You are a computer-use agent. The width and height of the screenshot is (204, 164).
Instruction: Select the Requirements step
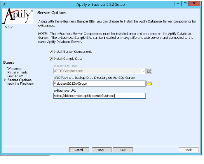tap(17, 72)
